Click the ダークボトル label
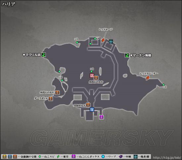182x160 pixels. pyautogui.click(x=41, y=98)
